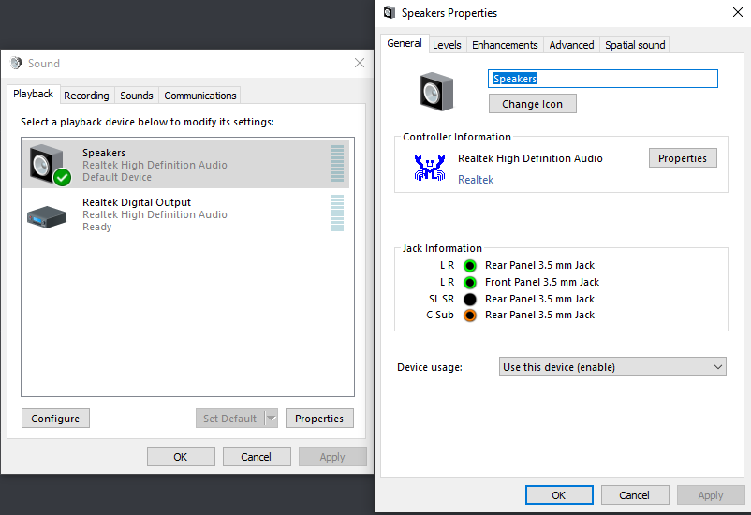
Task: Click the Realtek Digital Output level meter
Action: click(x=337, y=213)
